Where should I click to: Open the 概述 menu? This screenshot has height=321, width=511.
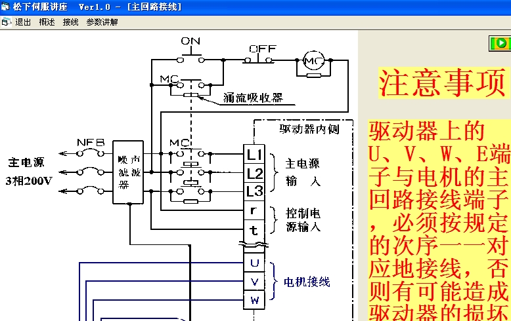pyautogui.click(x=47, y=22)
